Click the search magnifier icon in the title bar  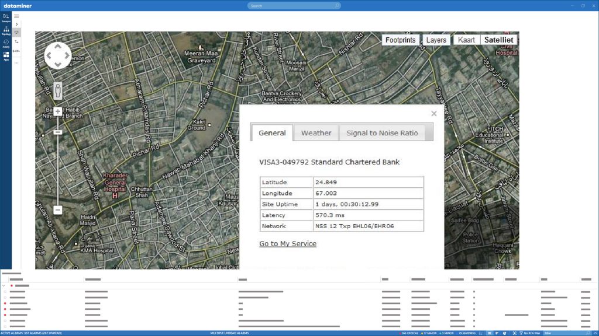tap(337, 6)
